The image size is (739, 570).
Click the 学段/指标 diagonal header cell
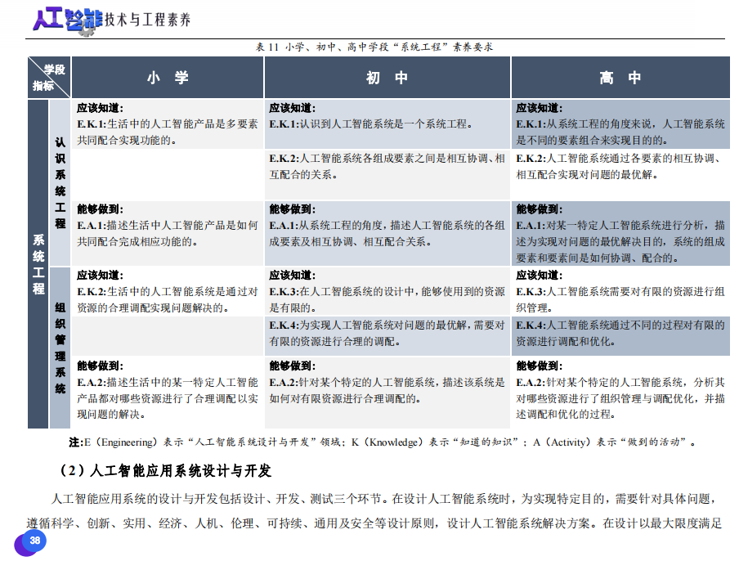(x=48, y=78)
